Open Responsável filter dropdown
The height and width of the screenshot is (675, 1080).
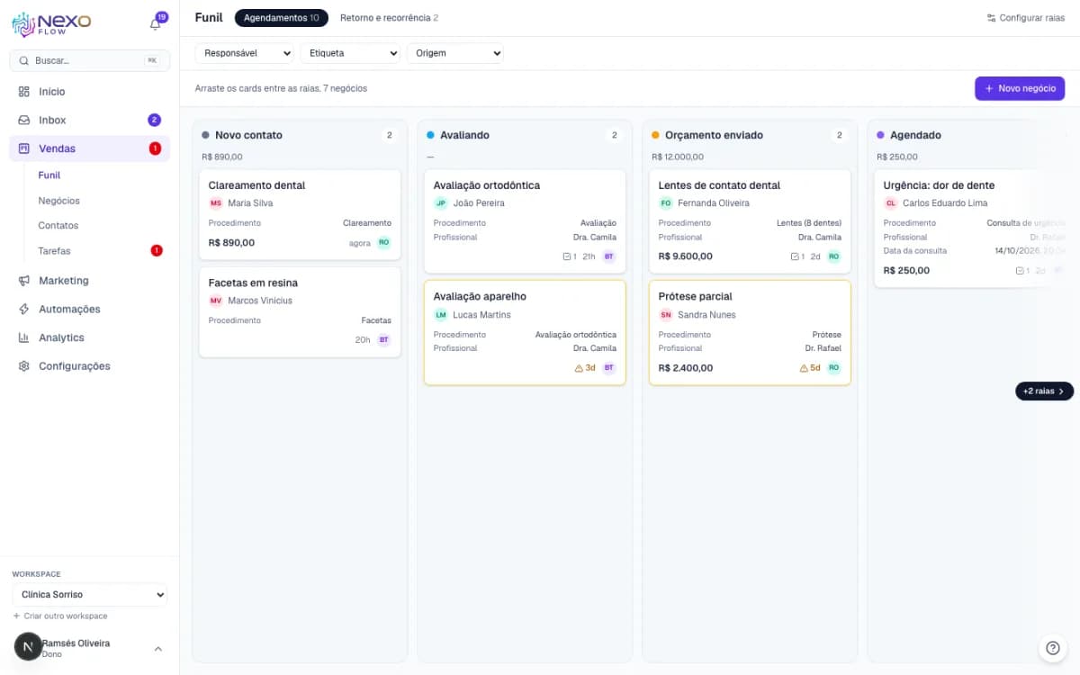(245, 53)
